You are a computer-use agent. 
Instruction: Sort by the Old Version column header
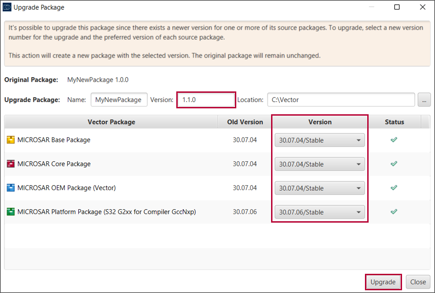pyautogui.click(x=245, y=122)
